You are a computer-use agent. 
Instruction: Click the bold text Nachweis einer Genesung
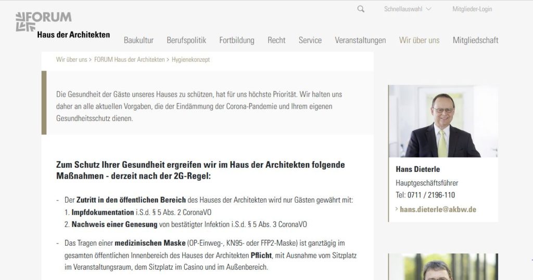click(x=115, y=224)
